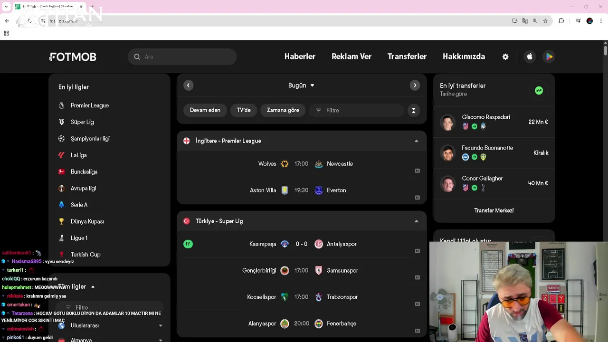
Task: Open the Aston Villa vs Everton match
Action: pos(302,190)
